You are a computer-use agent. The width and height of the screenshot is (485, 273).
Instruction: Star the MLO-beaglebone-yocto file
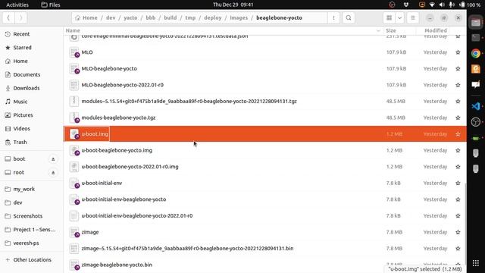(x=458, y=69)
